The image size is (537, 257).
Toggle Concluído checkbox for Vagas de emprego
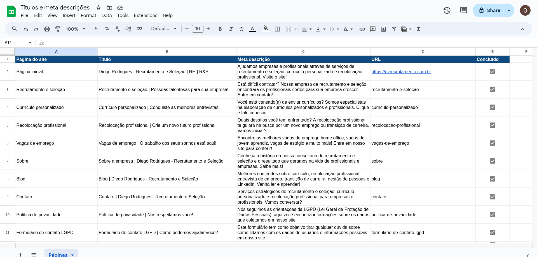[492, 143]
